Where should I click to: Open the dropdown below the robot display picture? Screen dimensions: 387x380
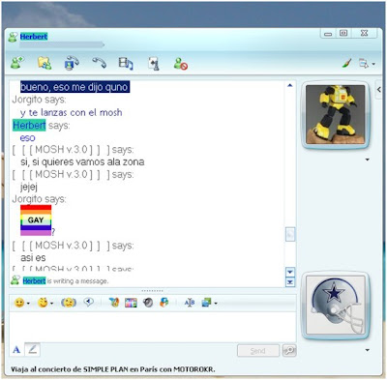(x=367, y=160)
